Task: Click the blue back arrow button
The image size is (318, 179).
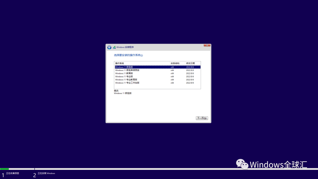Action: 109,47
